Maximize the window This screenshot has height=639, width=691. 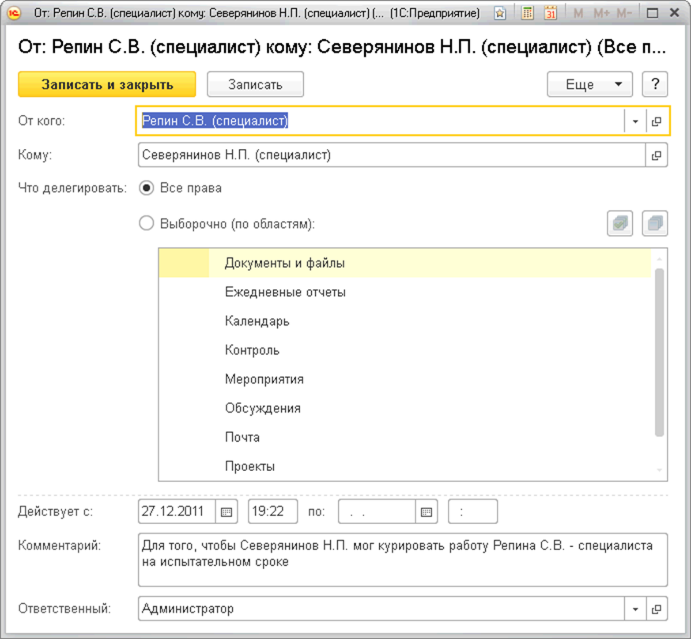[x=652, y=13]
